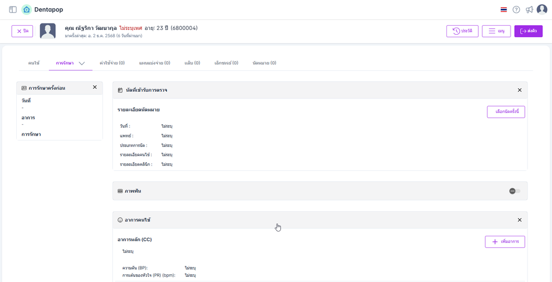Close the การรักษาครั้งก่อน side panel
This screenshot has width=552, height=282.
94,88
